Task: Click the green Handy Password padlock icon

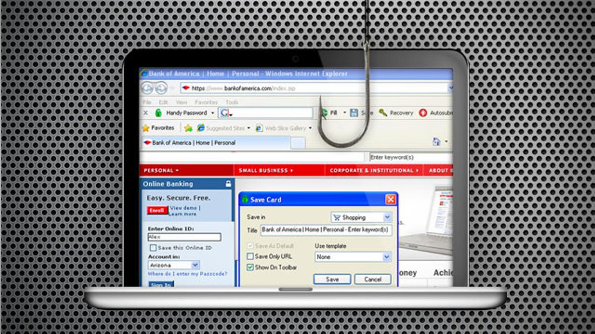Action: 158,113
